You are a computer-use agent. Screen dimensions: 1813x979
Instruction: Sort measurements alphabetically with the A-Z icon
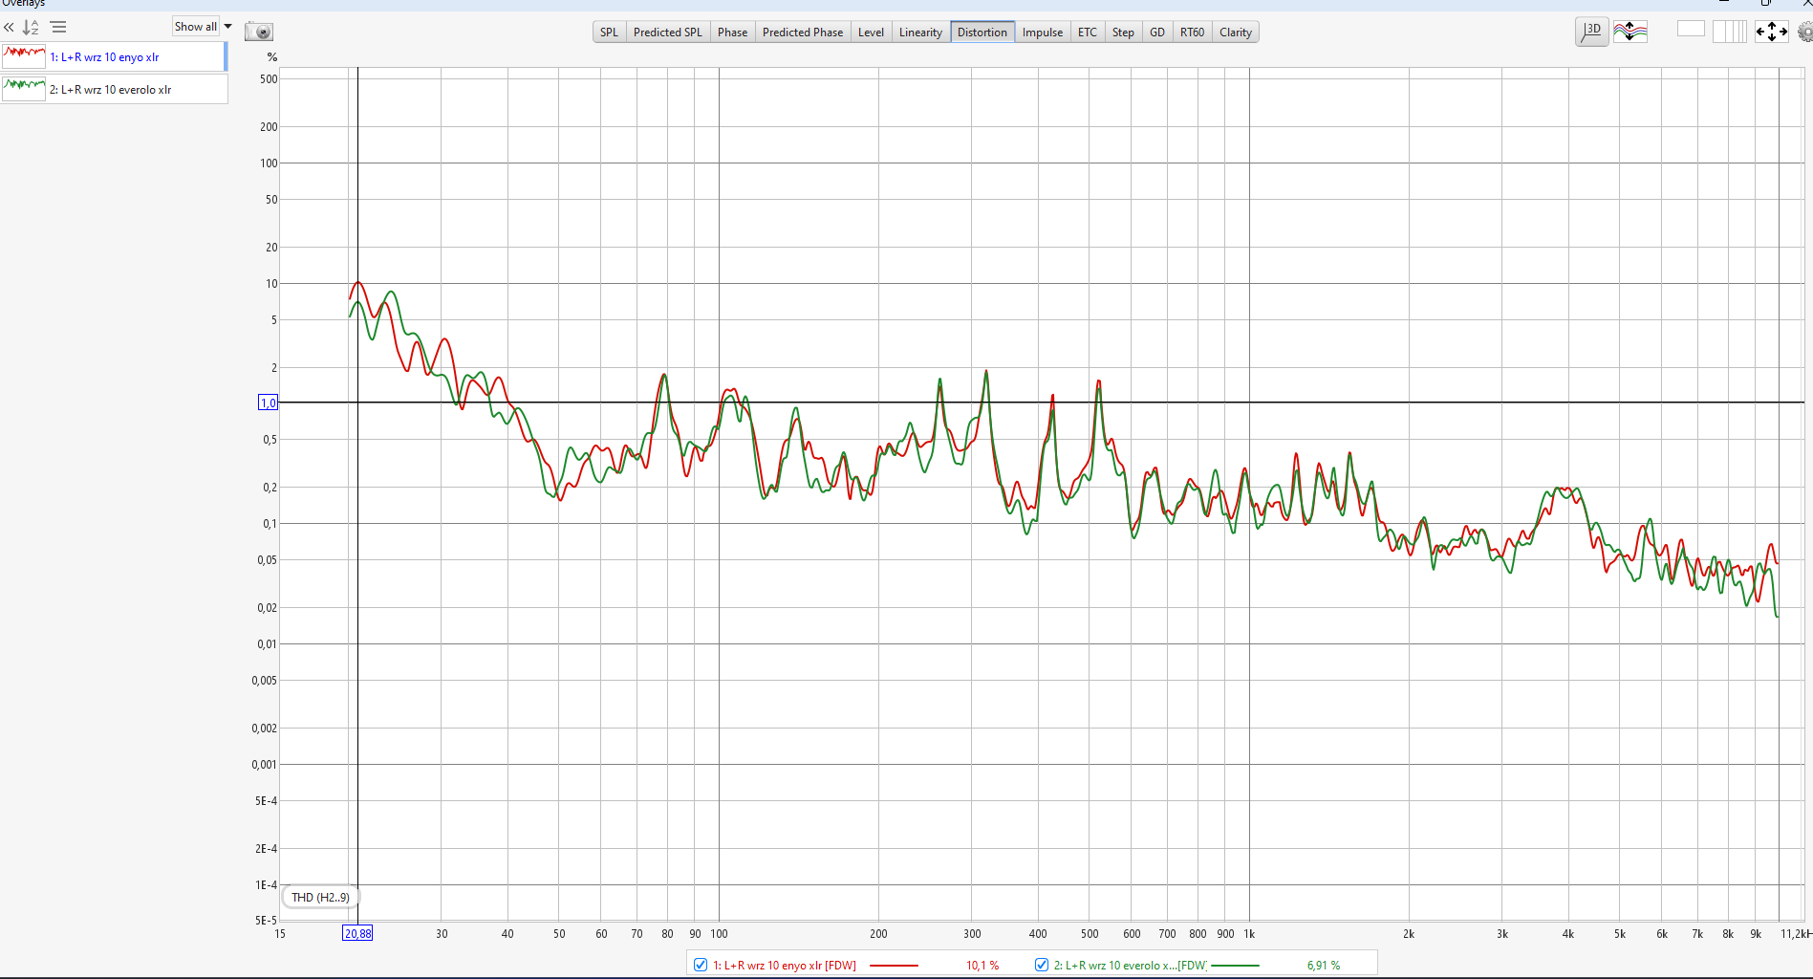coord(32,28)
